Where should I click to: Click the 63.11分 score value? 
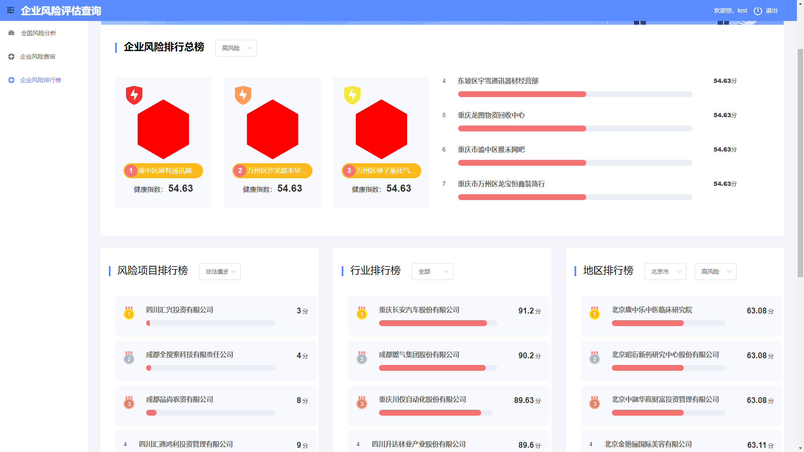pos(760,445)
